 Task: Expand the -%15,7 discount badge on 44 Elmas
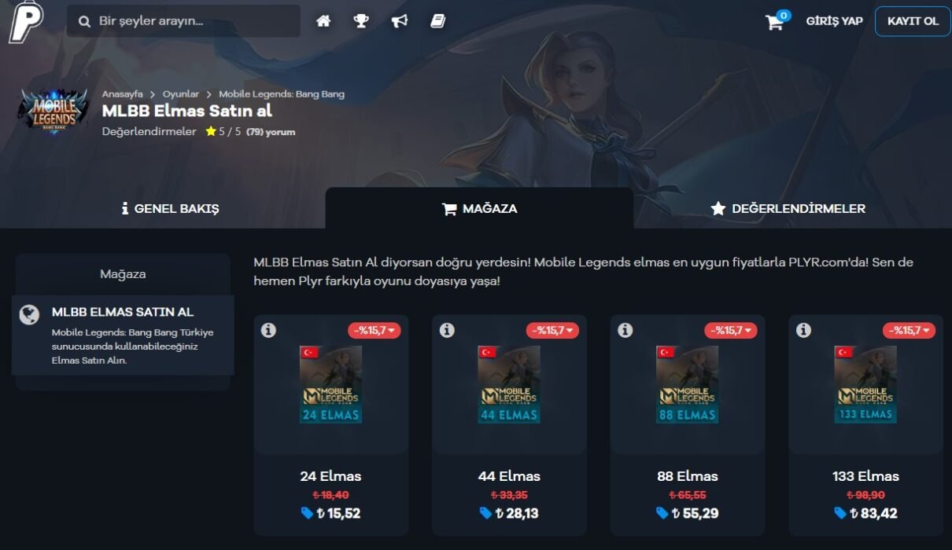coord(552,331)
